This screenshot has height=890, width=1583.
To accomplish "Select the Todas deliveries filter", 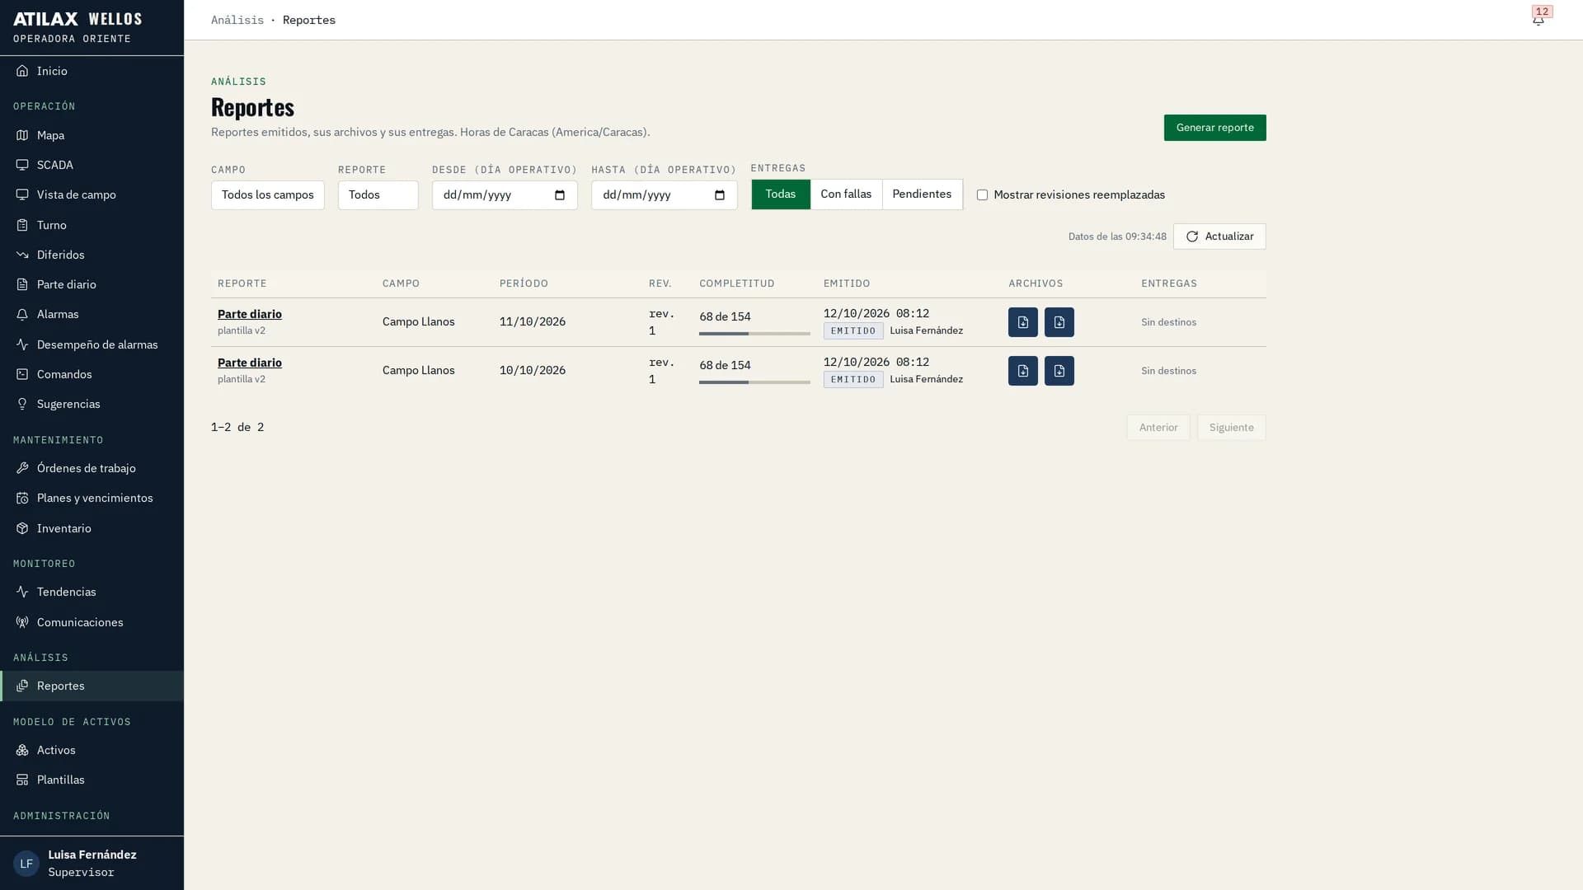I will coord(781,194).
